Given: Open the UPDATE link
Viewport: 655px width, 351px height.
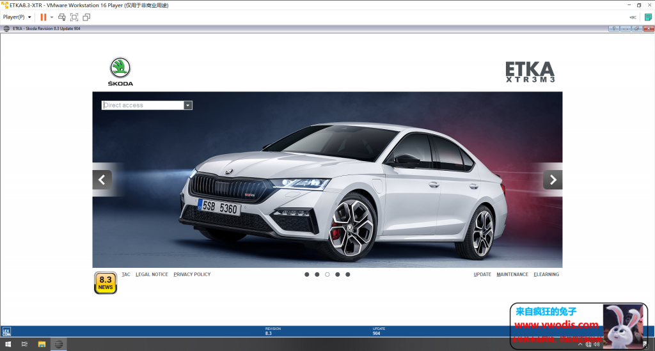Looking at the screenshot, I should tap(482, 274).
